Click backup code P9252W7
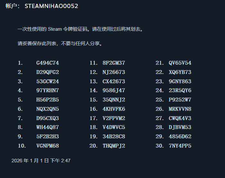Viewport: 225px width, 178px height. [x=180, y=100]
